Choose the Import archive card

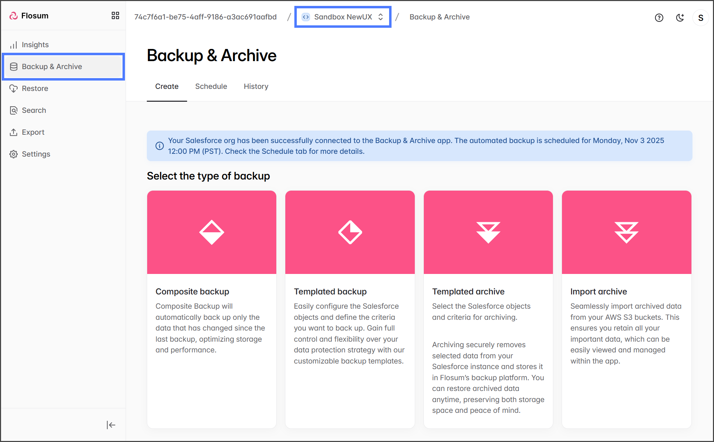tap(626, 309)
